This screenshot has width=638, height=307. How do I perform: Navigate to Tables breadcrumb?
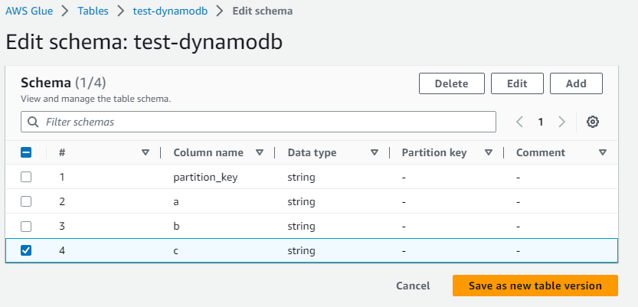pos(93,11)
